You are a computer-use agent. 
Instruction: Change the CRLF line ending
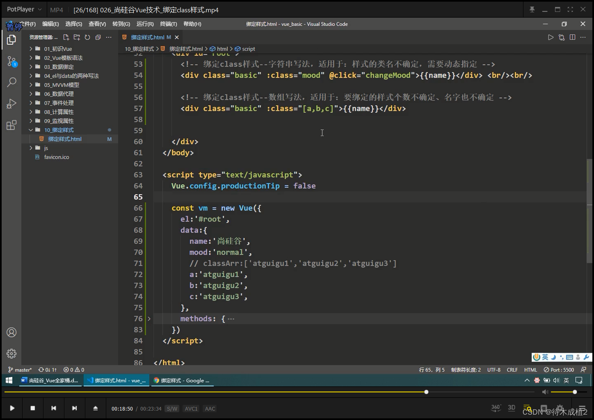pyautogui.click(x=512, y=370)
